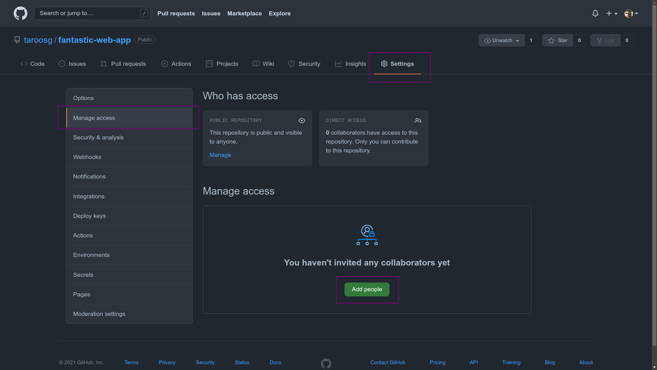657x370 pixels.
Task: Click the Public badge label
Action: tap(145, 40)
